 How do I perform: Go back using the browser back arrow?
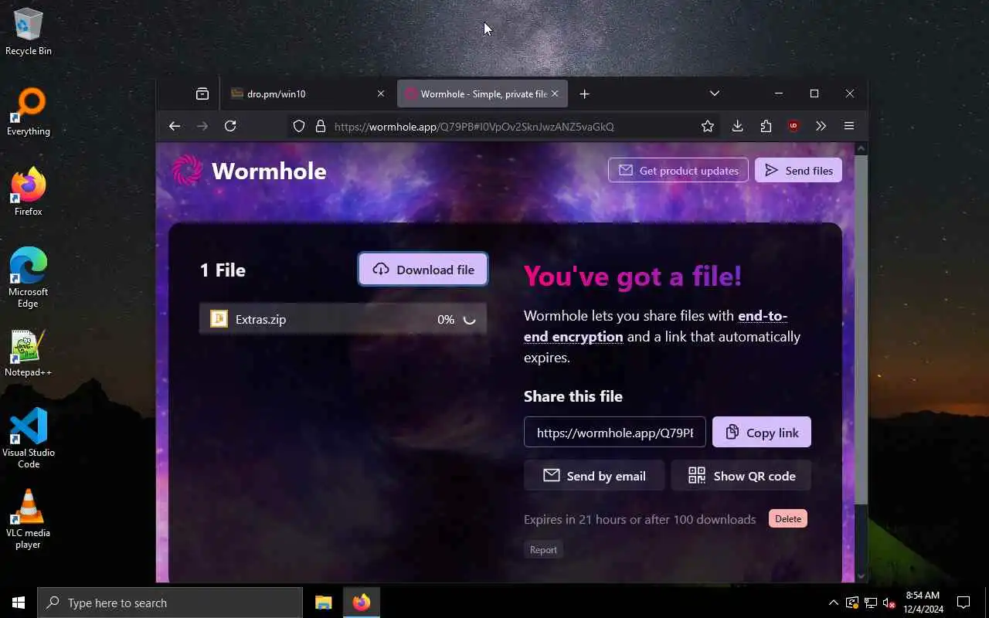click(x=175, y=126)
